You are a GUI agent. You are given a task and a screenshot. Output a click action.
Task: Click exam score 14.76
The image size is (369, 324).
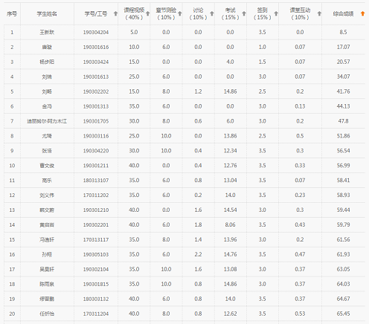coord(230,254)
